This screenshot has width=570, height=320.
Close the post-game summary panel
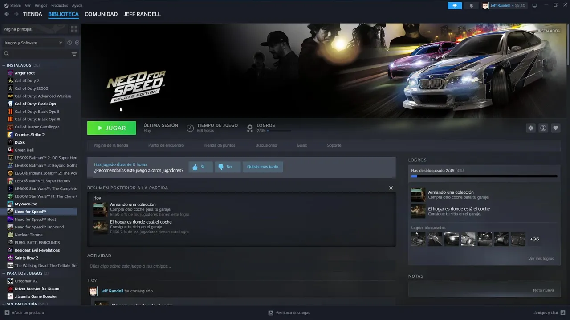(391, 188)
